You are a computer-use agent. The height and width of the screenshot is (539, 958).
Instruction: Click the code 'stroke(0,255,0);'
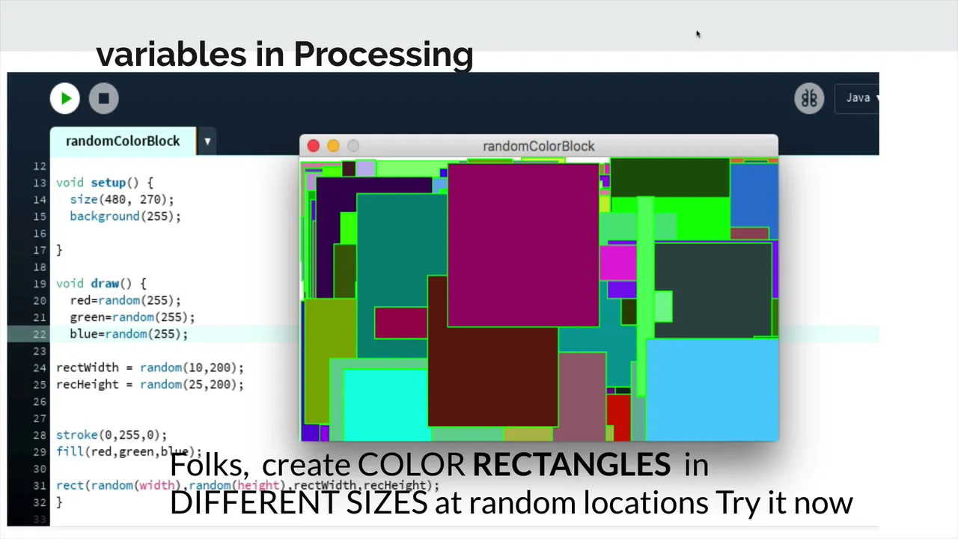click(x=112, y=435)
